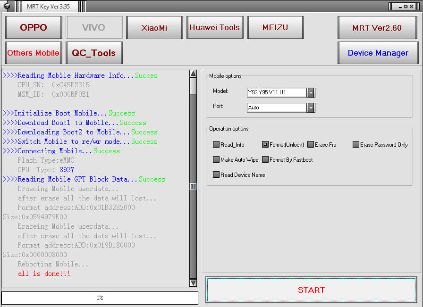423x307 pixels.
Task: Click 'Download Boot1 to Mobile' log line
Action: click(x=75, y=123)
